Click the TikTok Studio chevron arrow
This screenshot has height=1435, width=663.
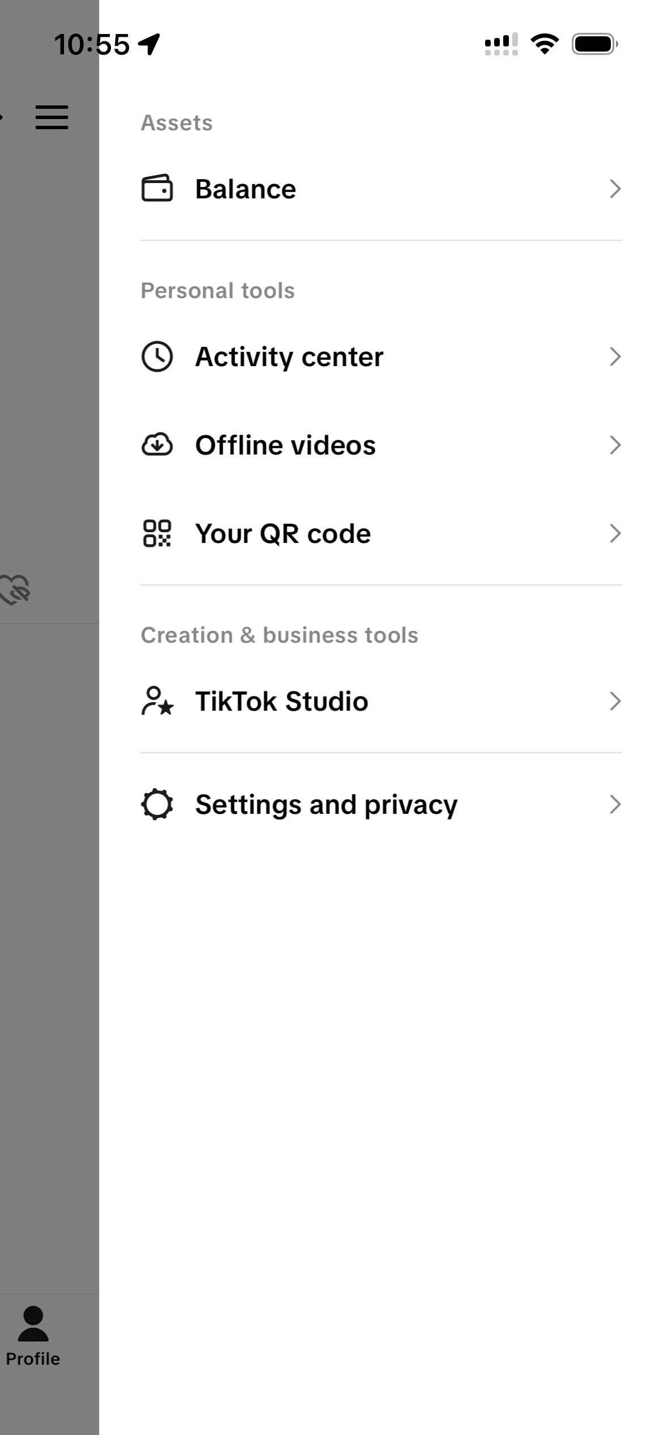coord(615,701)
